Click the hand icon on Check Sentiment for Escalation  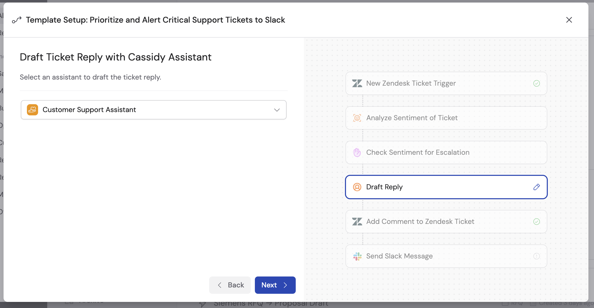point(357,152)
